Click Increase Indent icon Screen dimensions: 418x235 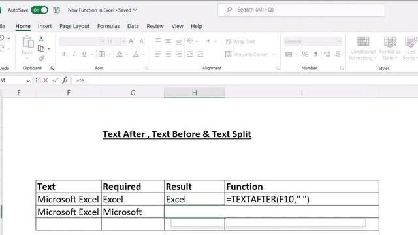[201, 54]
